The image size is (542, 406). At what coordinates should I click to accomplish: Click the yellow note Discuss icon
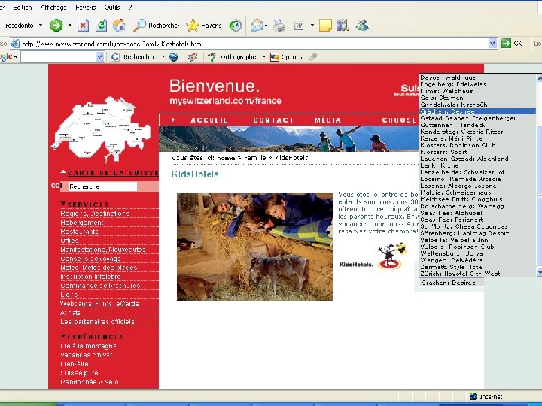click(325, 26)
